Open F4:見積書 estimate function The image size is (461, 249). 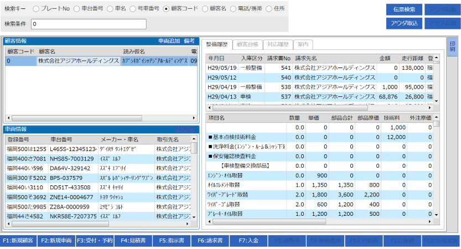[x=133, y=241]
